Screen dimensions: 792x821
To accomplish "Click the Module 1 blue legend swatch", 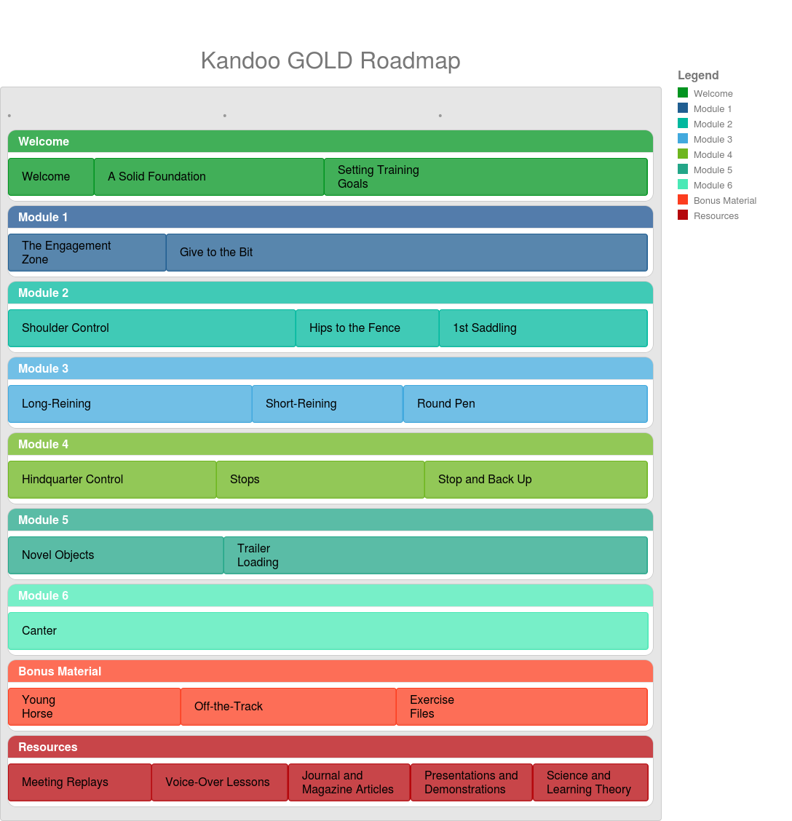I will [x=683, y=108].
